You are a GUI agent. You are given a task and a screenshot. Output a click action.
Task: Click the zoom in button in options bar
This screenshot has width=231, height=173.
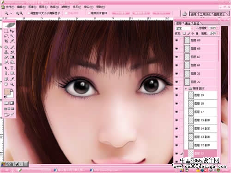[x=18, y=13]
